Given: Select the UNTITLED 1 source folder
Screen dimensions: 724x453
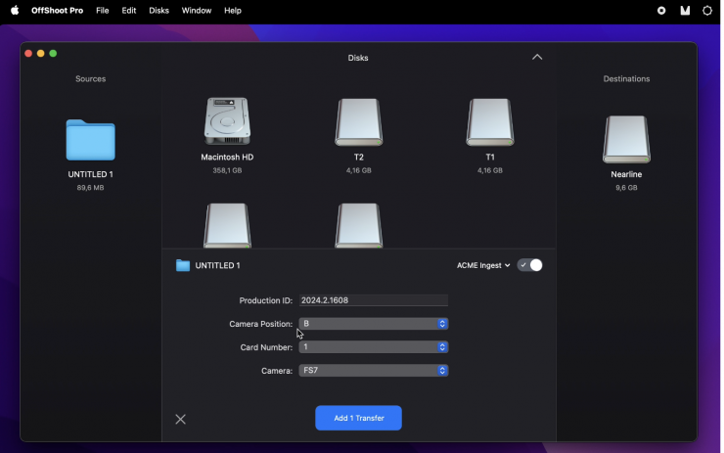Looking at the screenshot, I should pyautogui.click(x=90, y=141).
